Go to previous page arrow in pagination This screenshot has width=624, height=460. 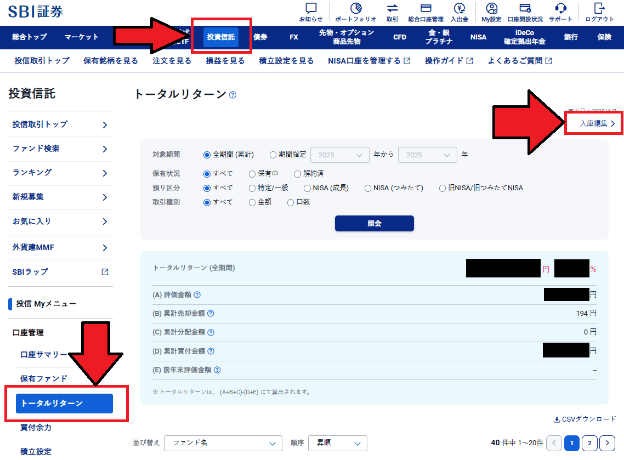(x=554, y=443)
